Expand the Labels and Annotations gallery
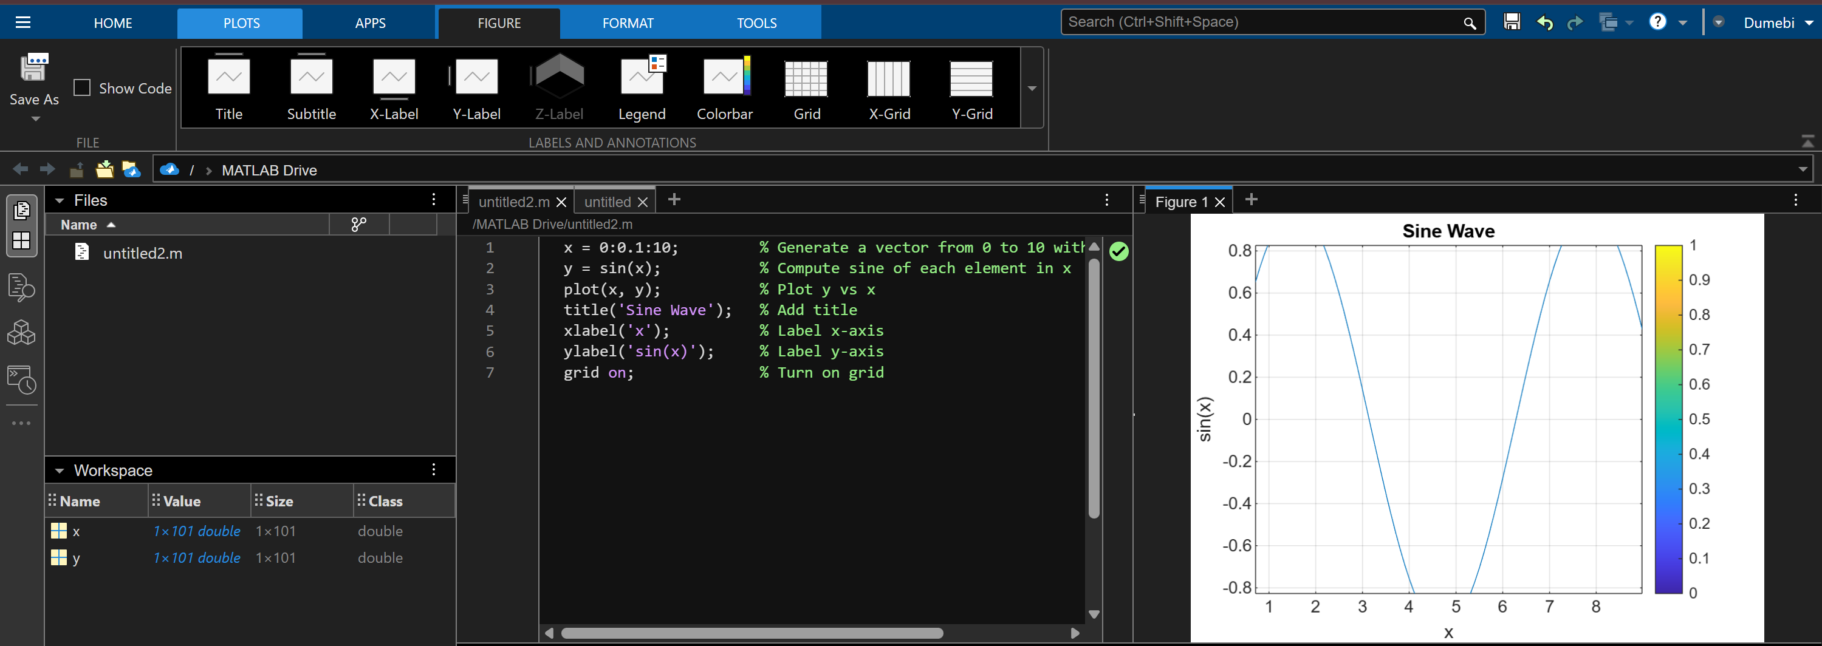The image size is (1822, 646). (1032, 89)
